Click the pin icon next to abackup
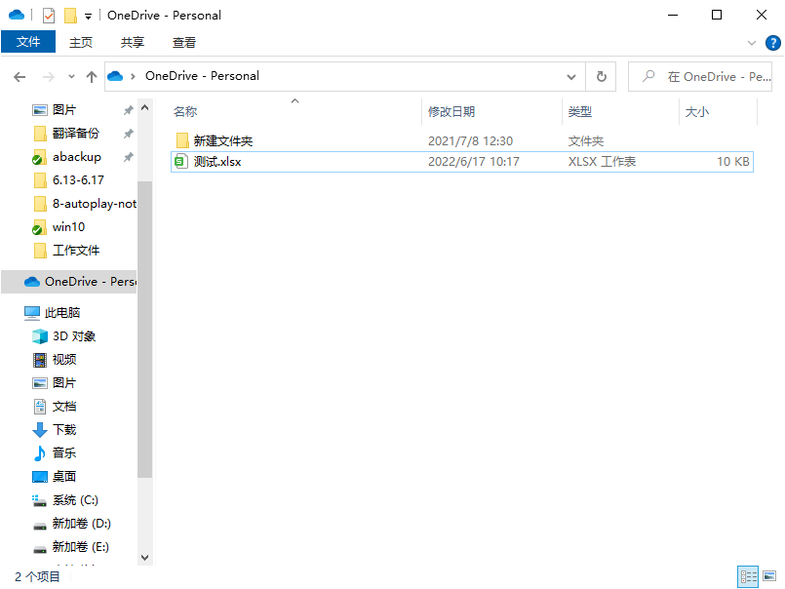Screen dimensions: 785x589 pyautogui.click(x=129, y=157)
